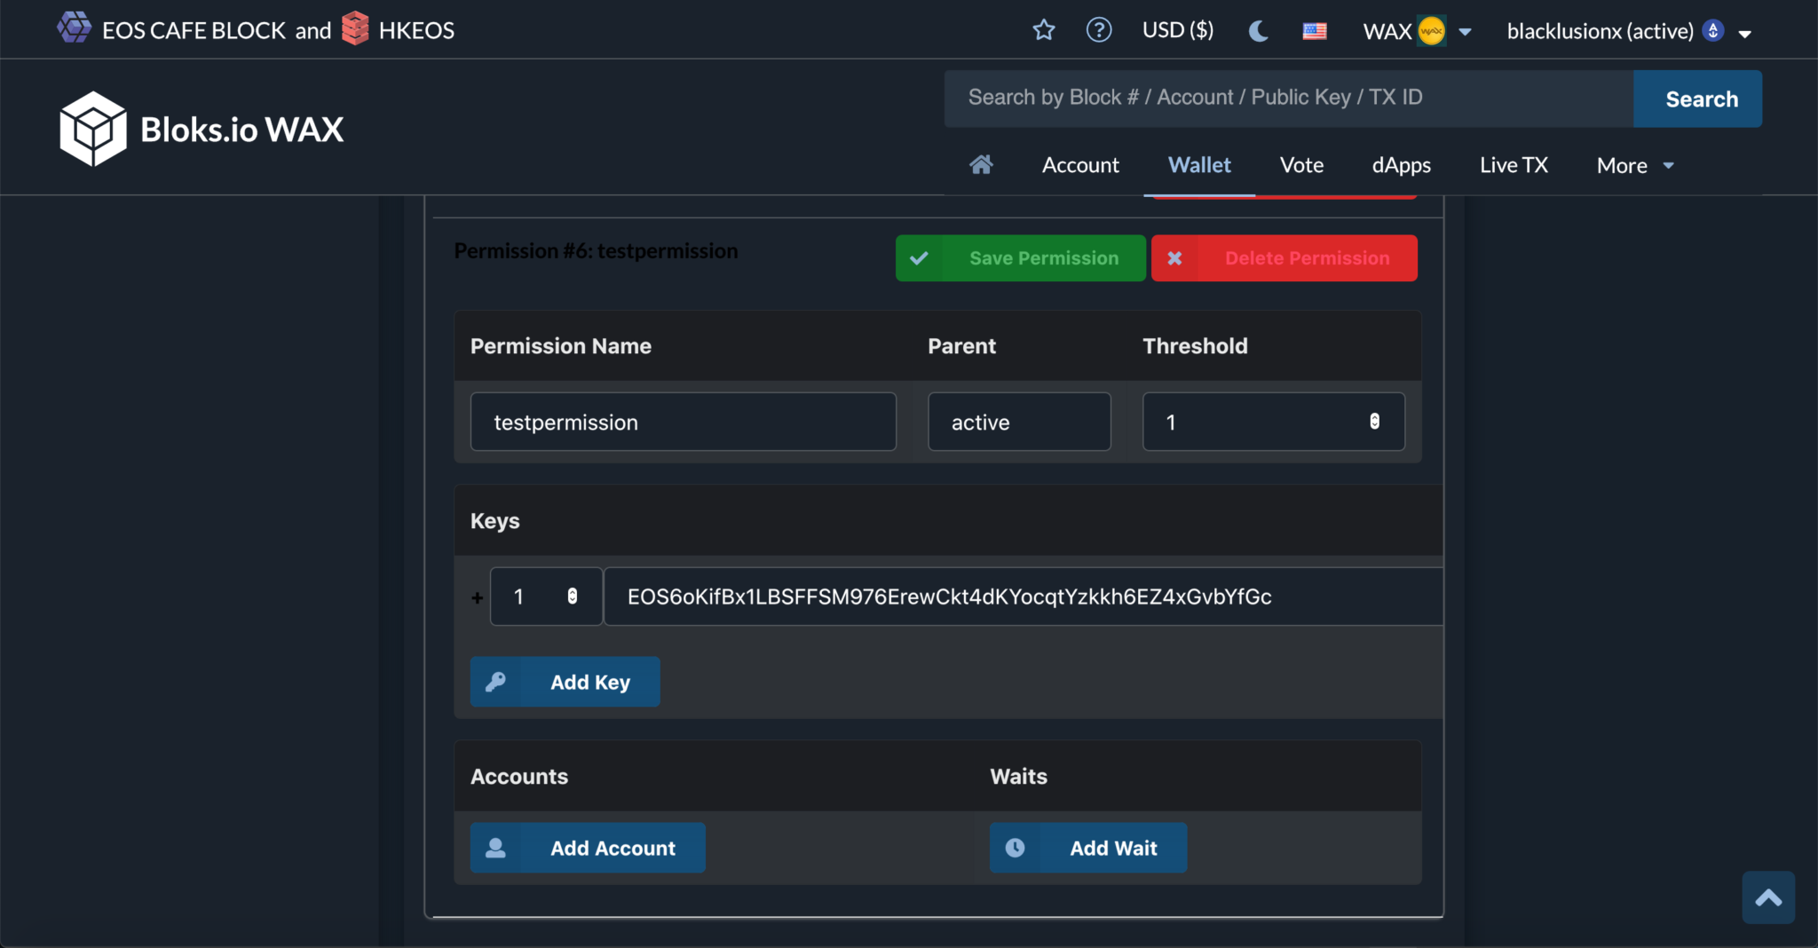Viewport: 1818px width, 948px height.
Task: Click the USD ($) currency selector
Action: tap(1178, 30)
